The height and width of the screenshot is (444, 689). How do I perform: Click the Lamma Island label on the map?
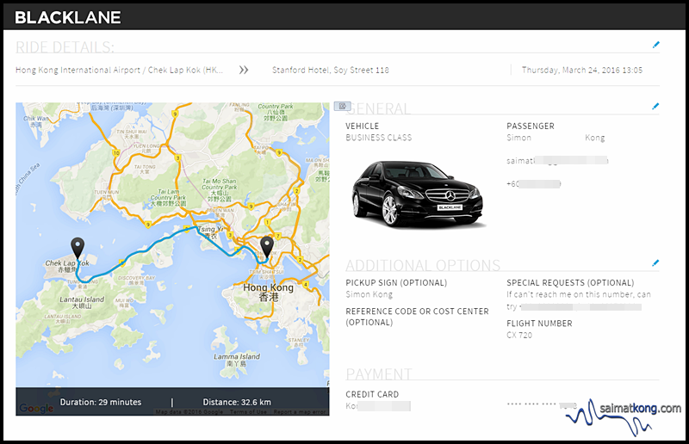coord(237,360)
